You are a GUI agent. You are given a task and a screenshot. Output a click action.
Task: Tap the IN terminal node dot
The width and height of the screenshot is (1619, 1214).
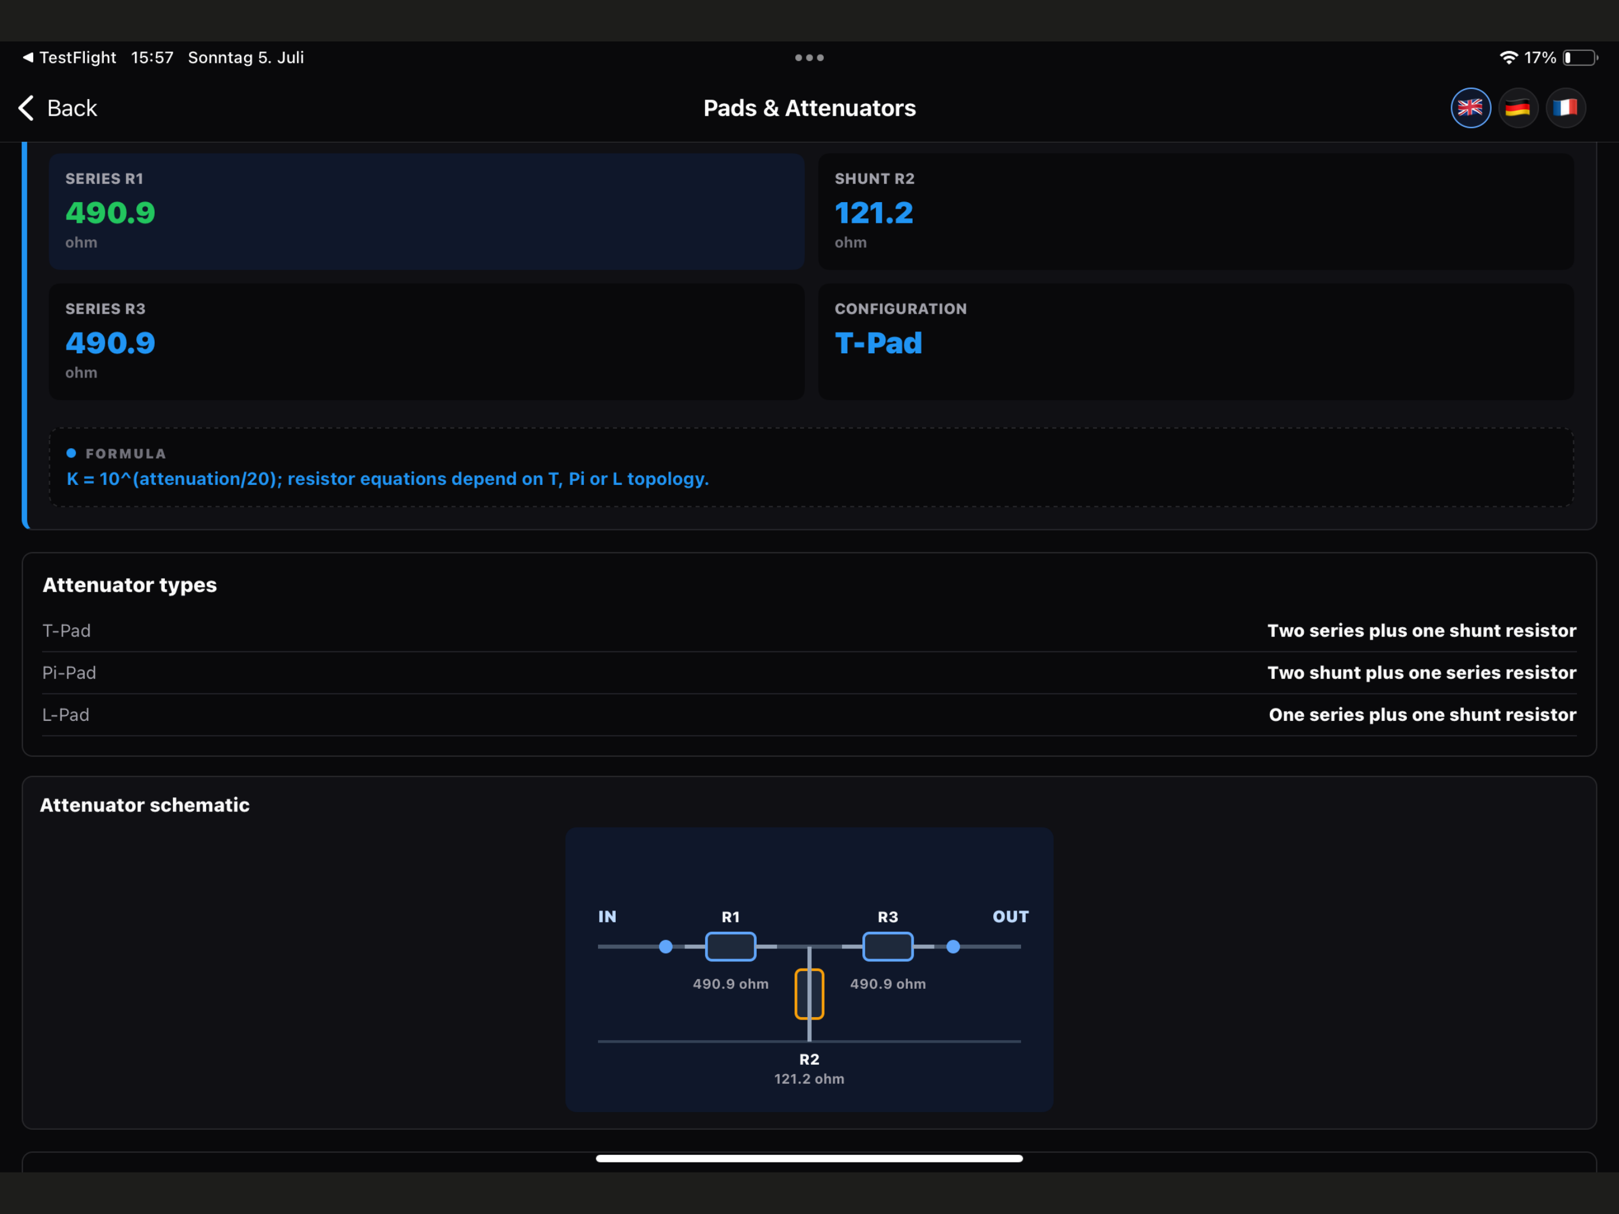point(665,946)
